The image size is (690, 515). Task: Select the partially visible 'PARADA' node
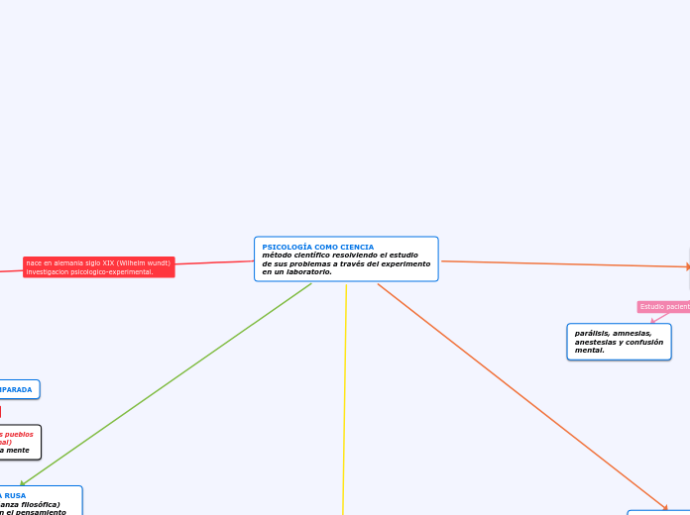point(20,389)
